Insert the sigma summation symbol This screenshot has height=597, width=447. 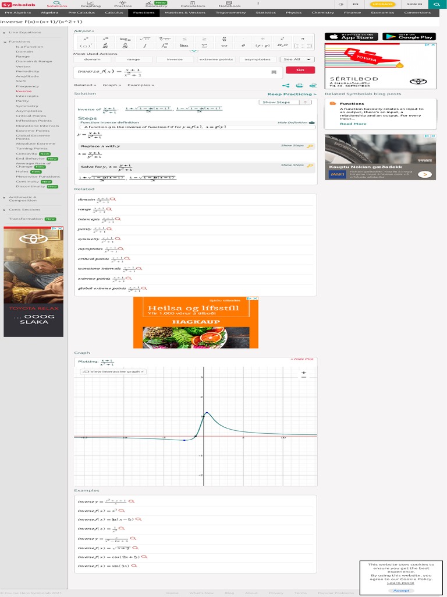click(x=204, y=45)
